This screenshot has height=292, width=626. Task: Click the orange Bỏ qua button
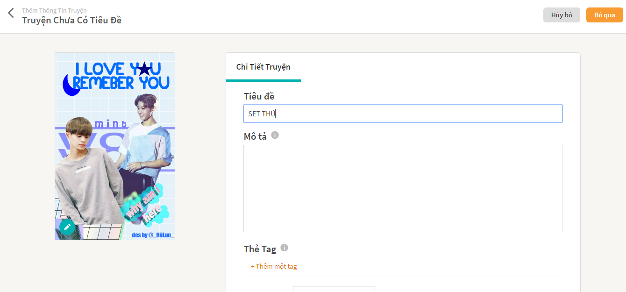pos(605,15)
